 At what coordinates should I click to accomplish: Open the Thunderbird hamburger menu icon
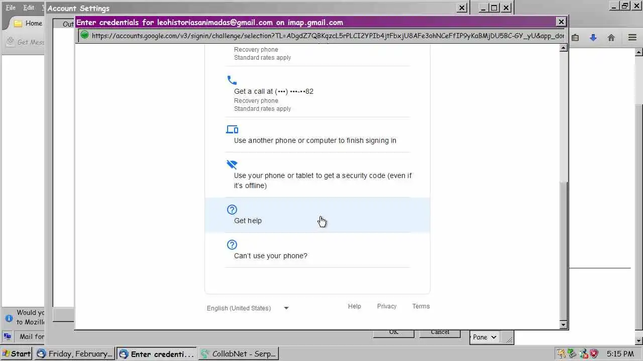[632, 38]
